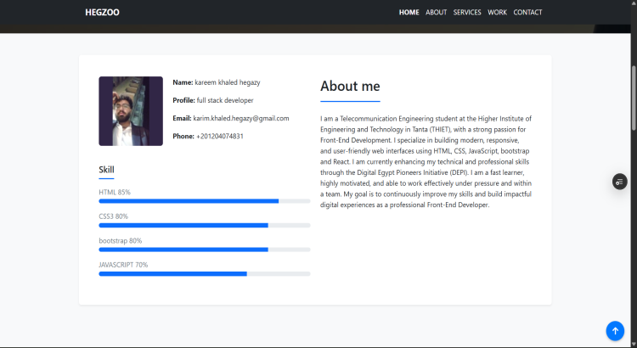Click the HTML 85% progress bar

(x=205, y=201)
